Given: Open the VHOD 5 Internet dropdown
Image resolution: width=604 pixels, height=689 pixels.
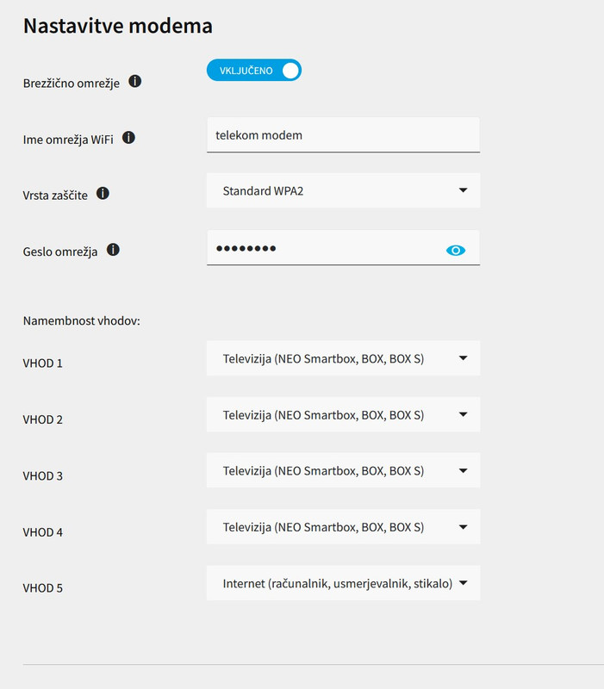Looking at the screenshot, I should tap(343, 583).
